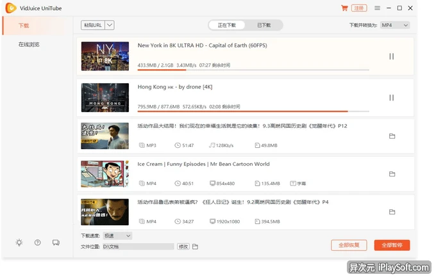Click the 注册 register button
The width and height of the screenshot is (436, 279).
[x=359, y=8]
